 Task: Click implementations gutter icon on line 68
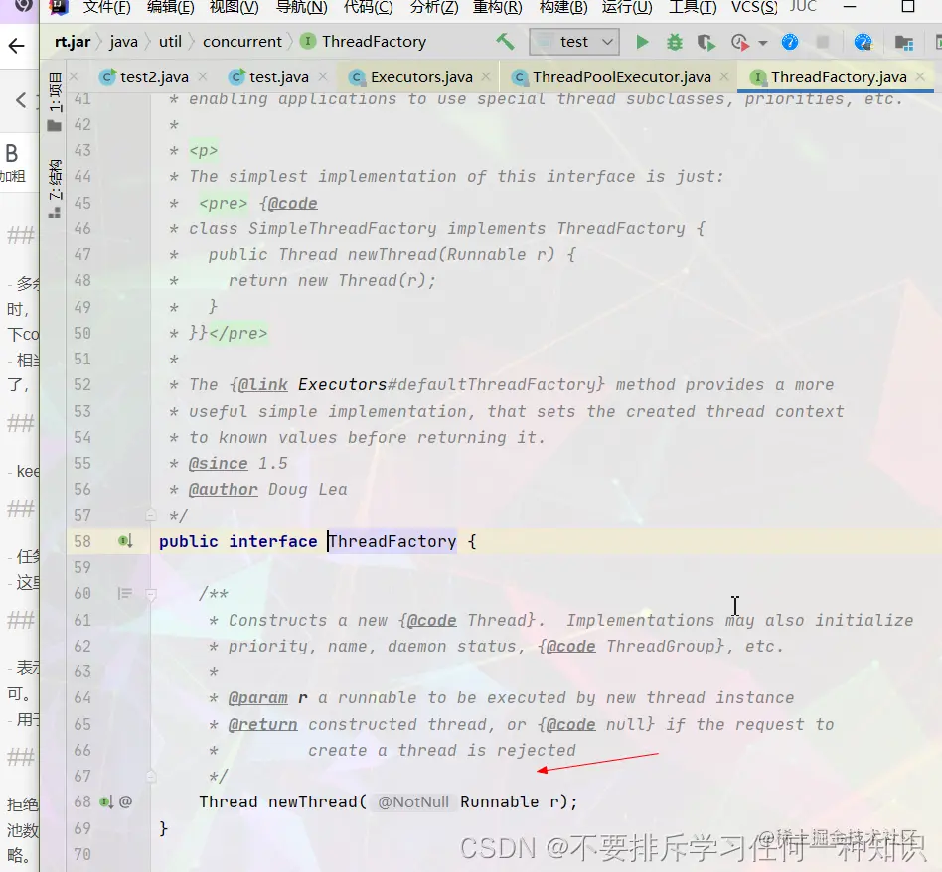(106, 801)
